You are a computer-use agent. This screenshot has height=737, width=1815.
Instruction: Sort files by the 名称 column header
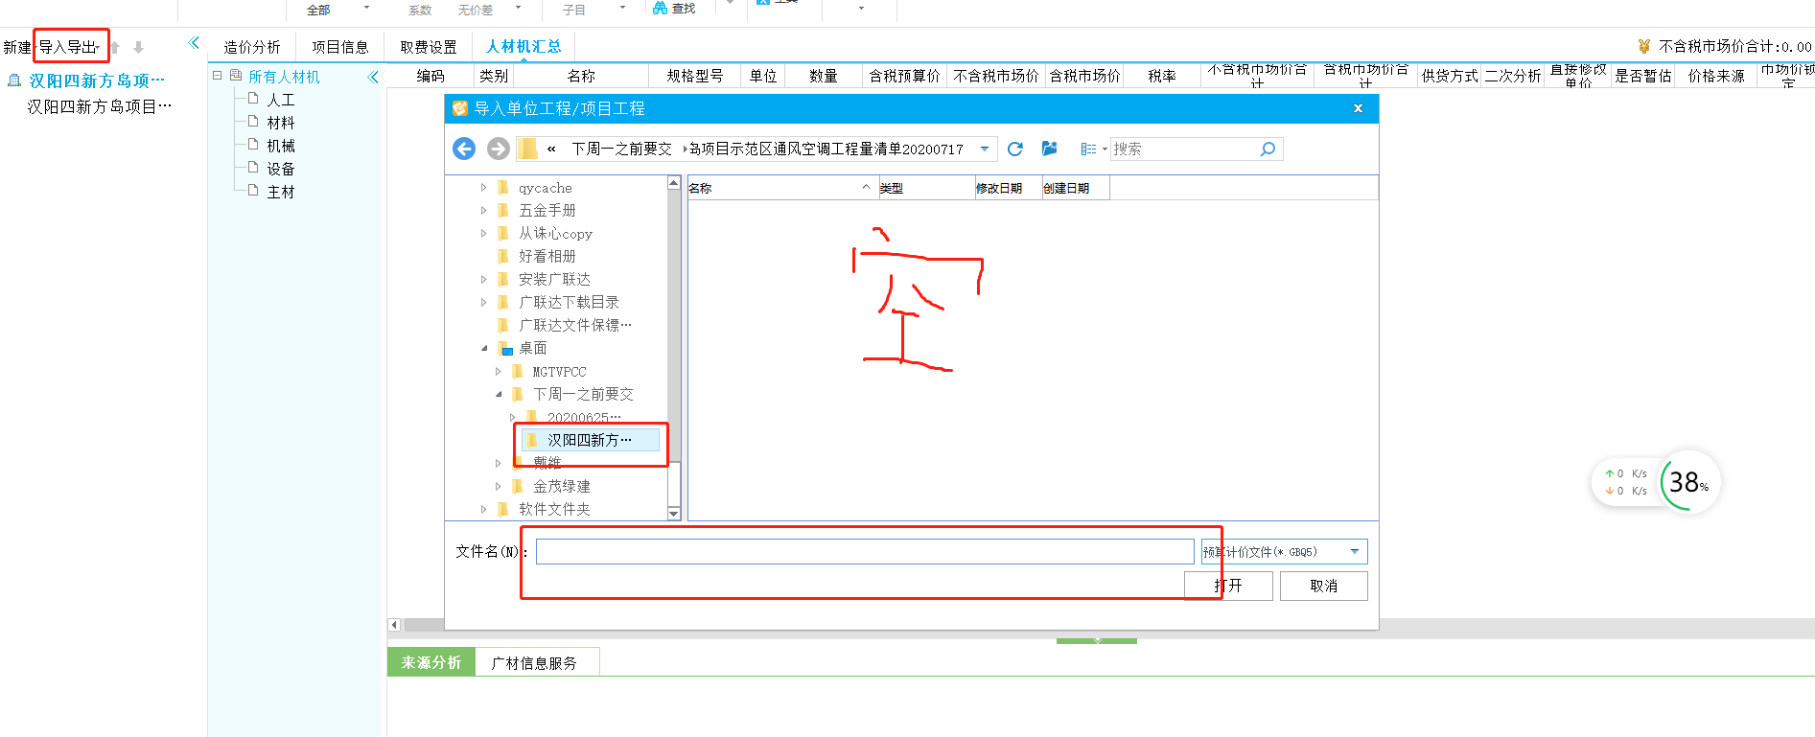782,188
